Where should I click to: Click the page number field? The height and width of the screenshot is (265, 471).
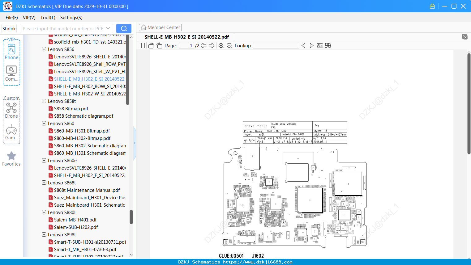pyautogui.click(x=186, y=46)
